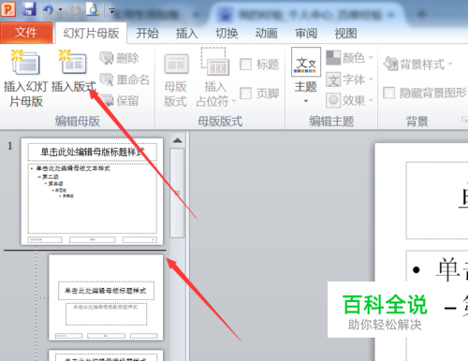Undo the last action
468x361 pixels.
point(48,9)
